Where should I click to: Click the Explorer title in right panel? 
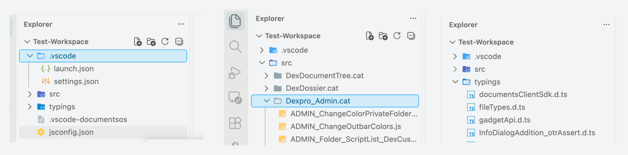tap(463, 25)
